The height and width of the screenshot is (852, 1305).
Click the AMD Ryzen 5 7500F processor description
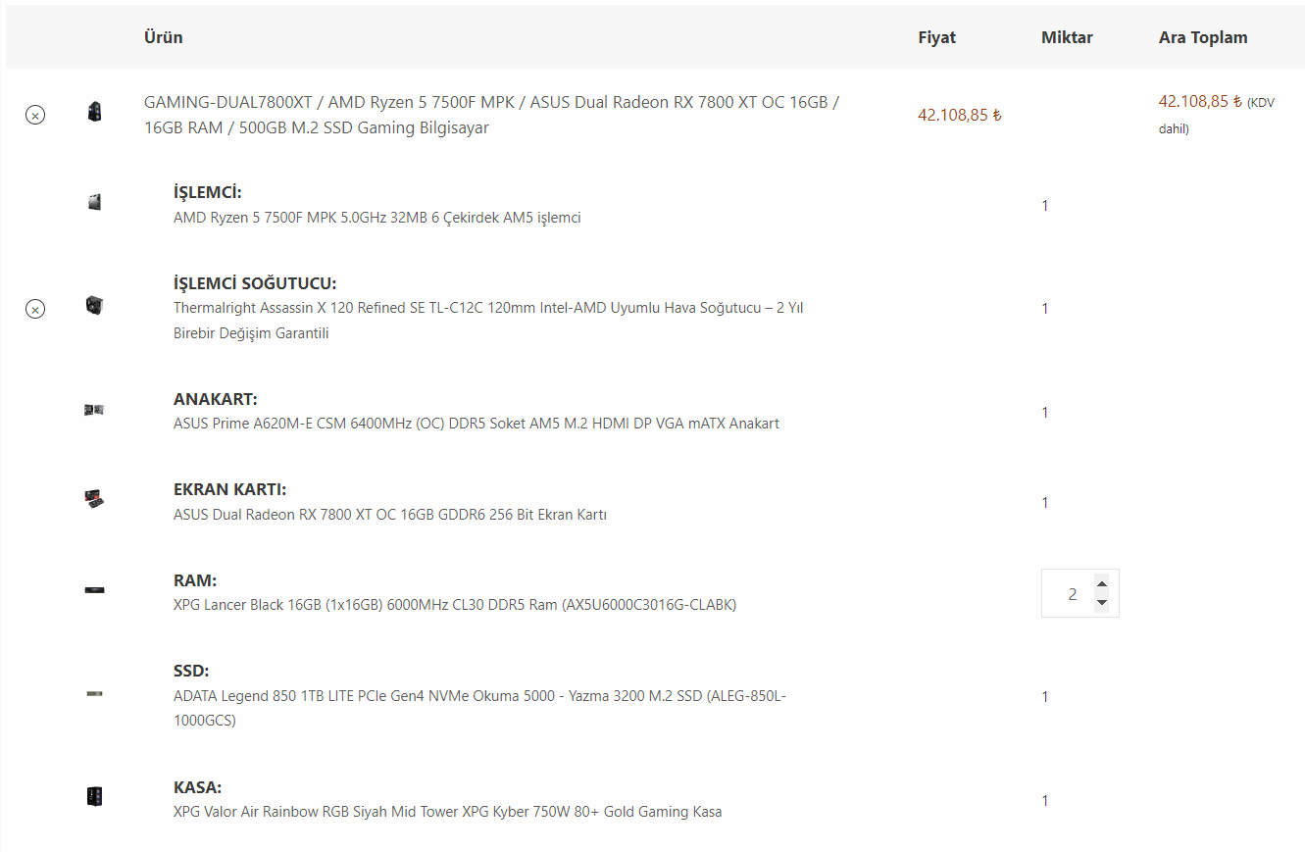tap(376, 218)
